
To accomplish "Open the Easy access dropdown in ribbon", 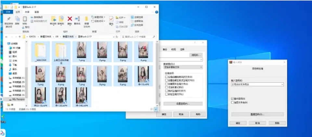I will [98, 21].
